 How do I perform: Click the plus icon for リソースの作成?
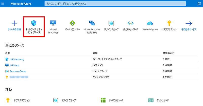coord(14,23)
